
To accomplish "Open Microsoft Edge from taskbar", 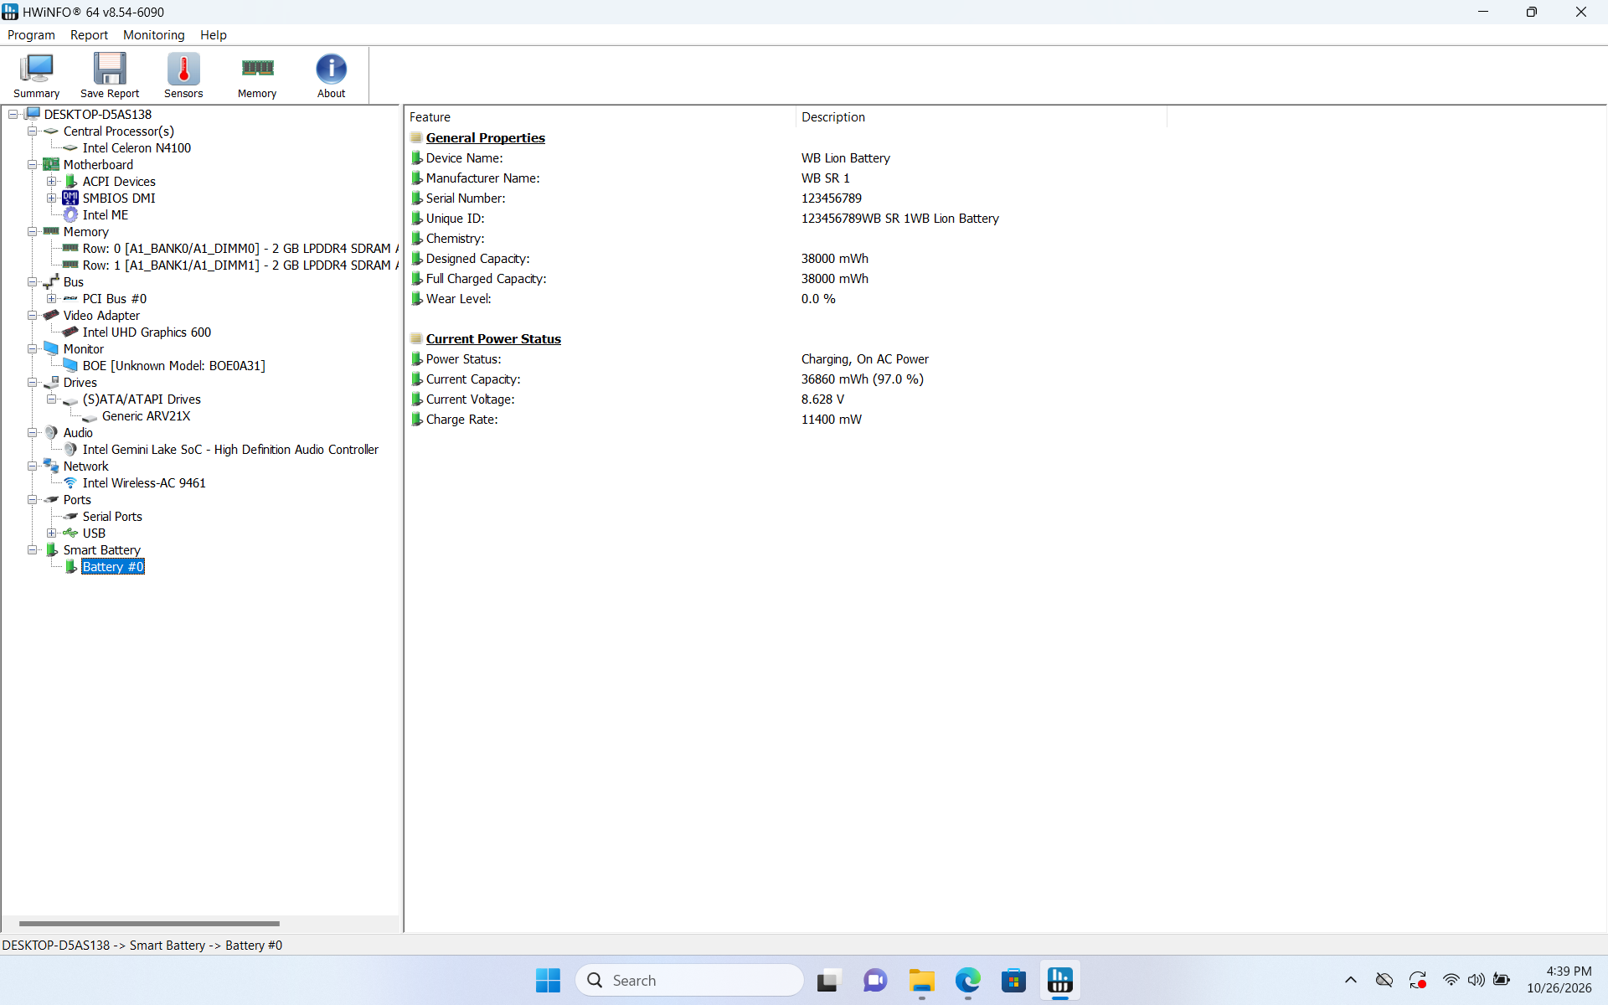I will pyautogui.click(x=967, y=981).
